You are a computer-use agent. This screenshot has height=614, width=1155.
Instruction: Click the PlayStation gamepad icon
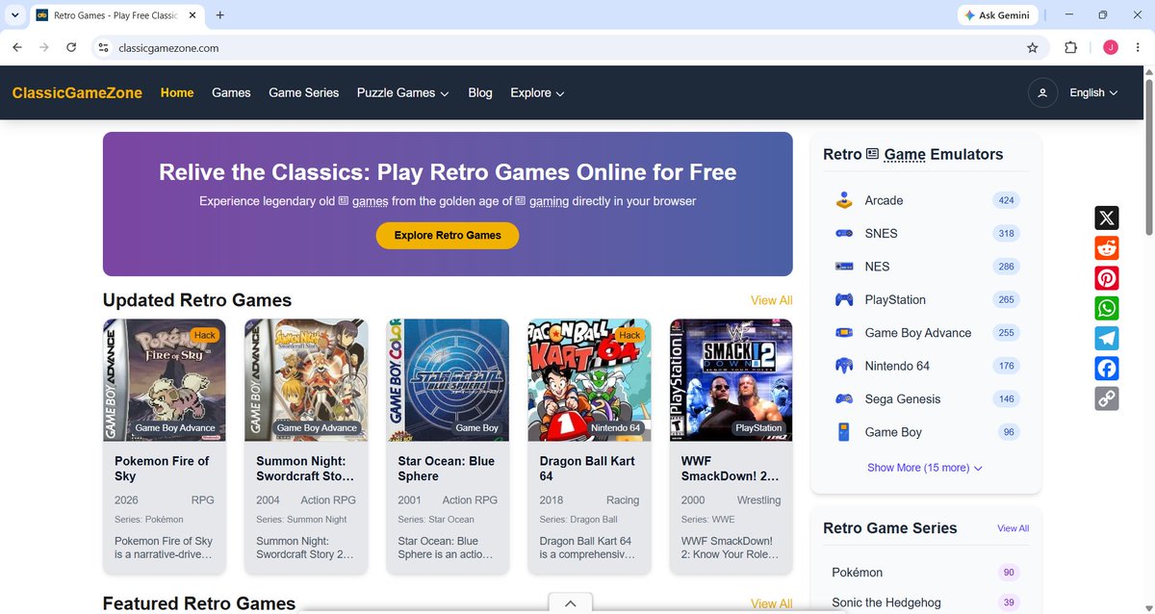click(843, 299)
